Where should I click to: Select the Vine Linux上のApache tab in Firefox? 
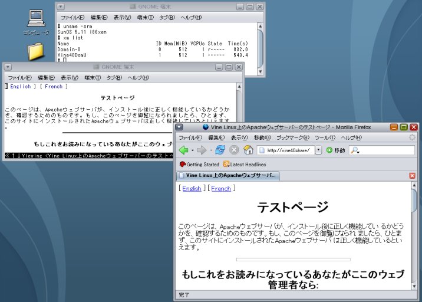[x=228, y=175]
